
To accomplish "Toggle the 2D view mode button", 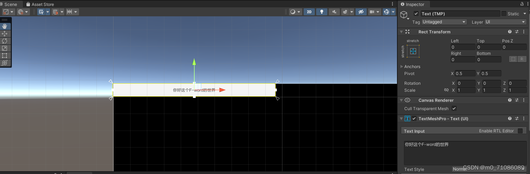I will point(309,12).
